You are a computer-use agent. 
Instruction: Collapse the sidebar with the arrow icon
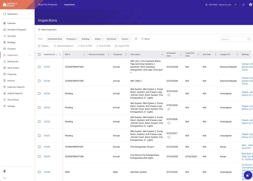click(x=5, y=178)
